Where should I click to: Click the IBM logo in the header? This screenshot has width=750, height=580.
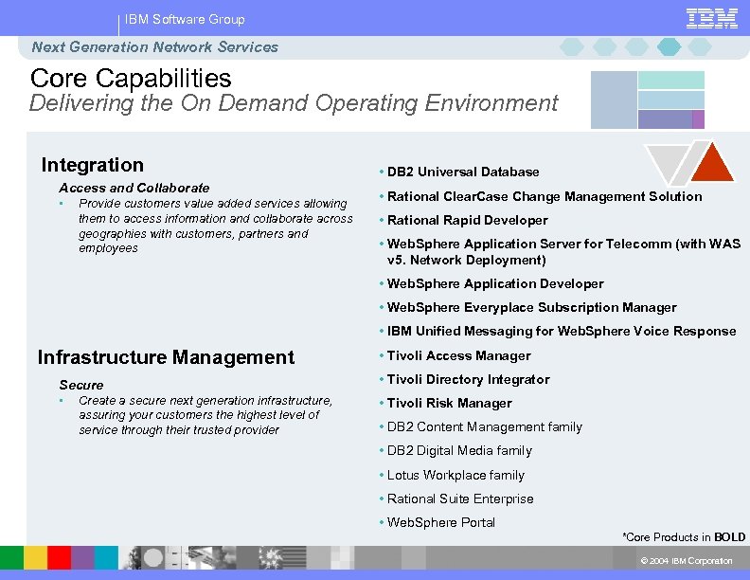click(712, 19)
